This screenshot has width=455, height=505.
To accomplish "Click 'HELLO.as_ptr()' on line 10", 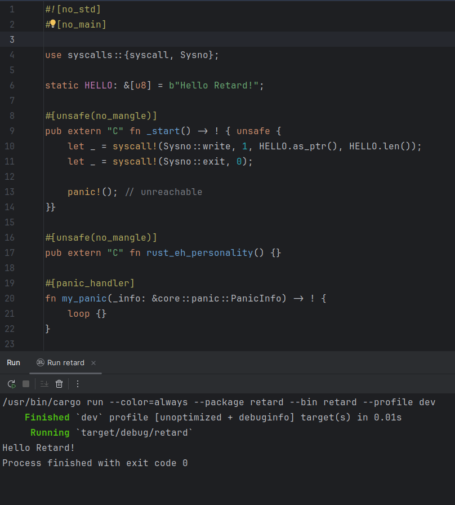I will [x=298, y=146].
